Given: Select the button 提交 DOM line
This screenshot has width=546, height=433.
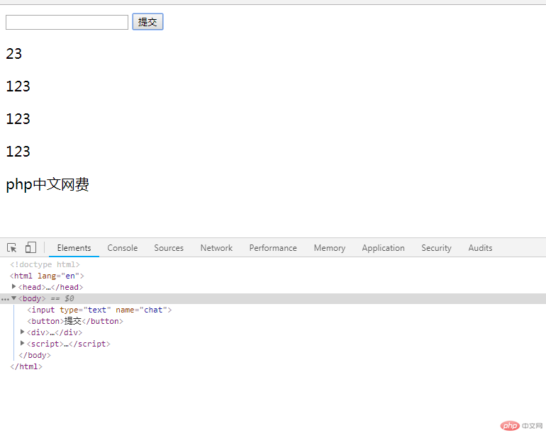Looking at the screenshot, I should (75, 321).
